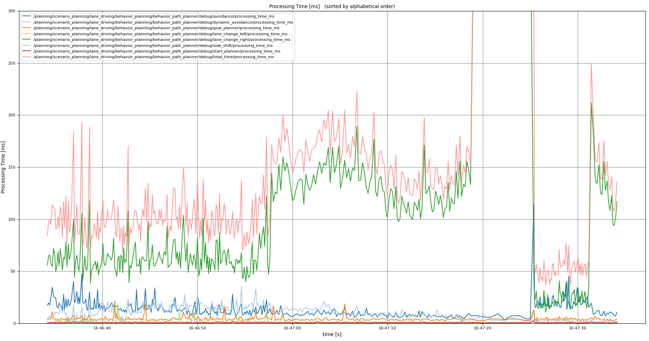The image size is (649, 341).
Task: Click the red start_planner legend line sample
Action: click(27, 51)
